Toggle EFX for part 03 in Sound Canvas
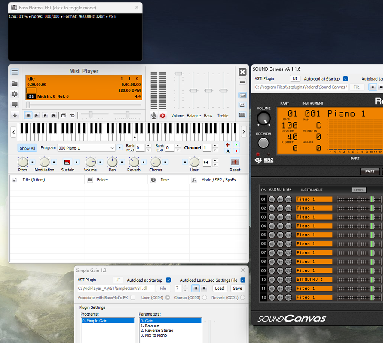383x343 pixels. click(x=289, y=217)
